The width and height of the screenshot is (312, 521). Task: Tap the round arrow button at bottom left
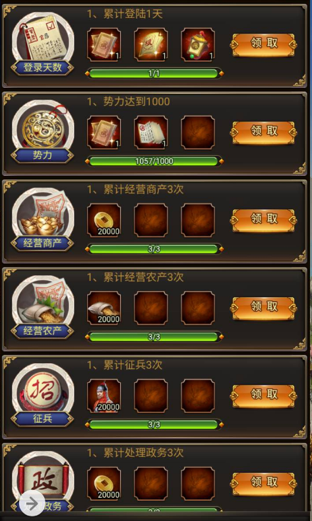32,504
